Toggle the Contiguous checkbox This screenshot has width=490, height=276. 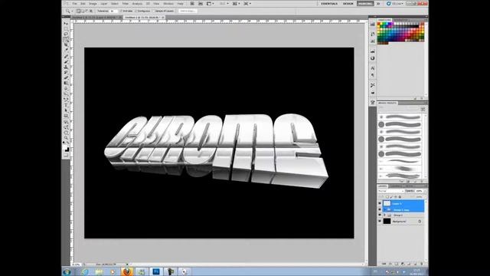click(136, 11)
